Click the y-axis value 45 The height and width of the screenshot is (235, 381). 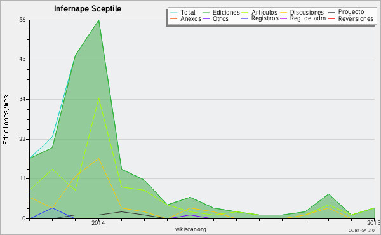pyautogui.click(x=22, y=60)
